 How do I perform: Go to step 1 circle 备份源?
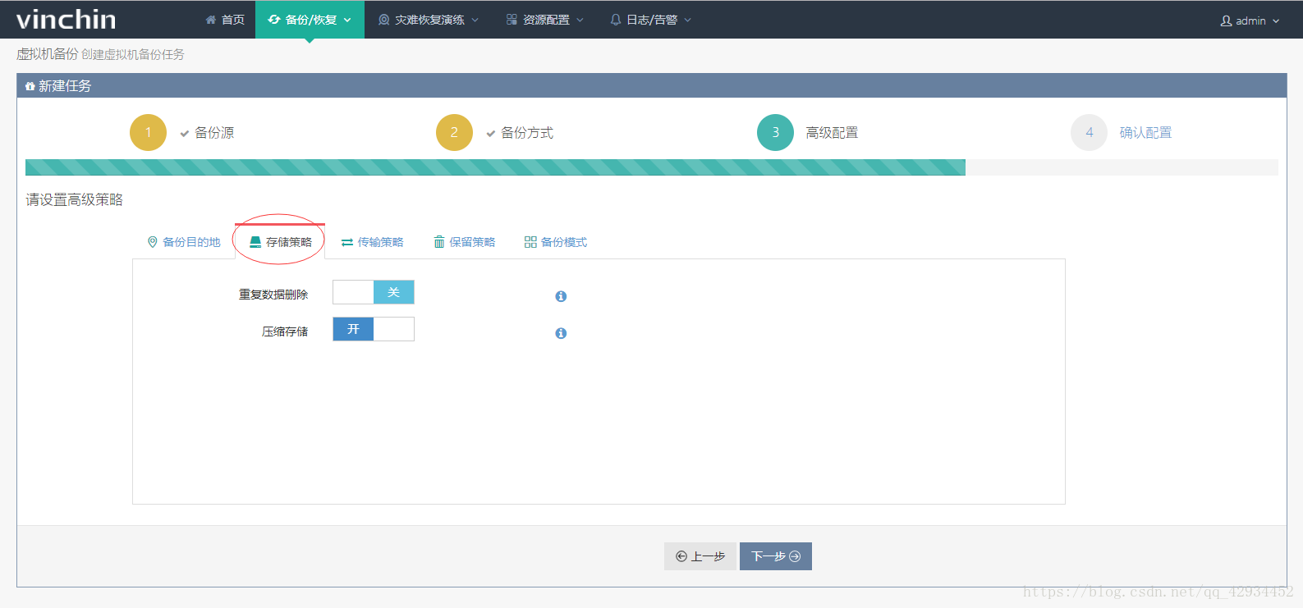click(148, 132)
